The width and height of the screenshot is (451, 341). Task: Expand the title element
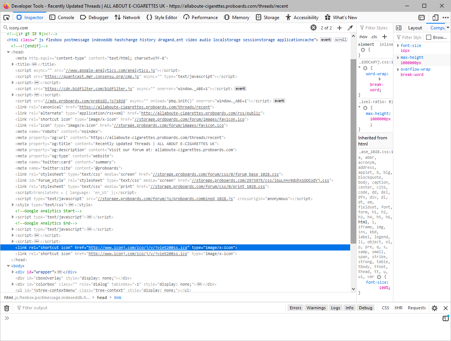tap(13, 64)
